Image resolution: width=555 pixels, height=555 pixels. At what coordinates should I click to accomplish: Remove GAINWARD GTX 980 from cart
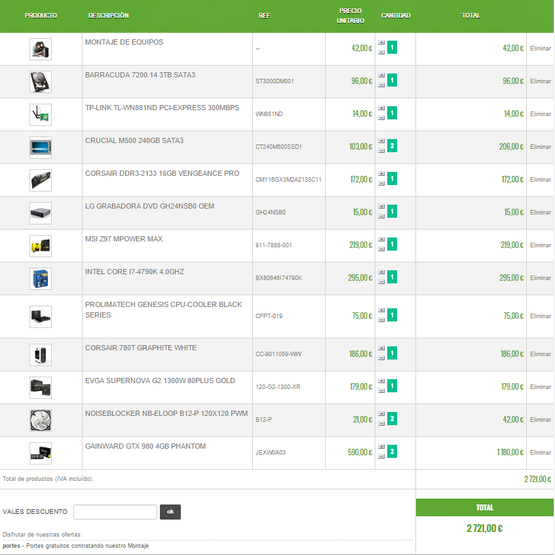click(540, 453)
